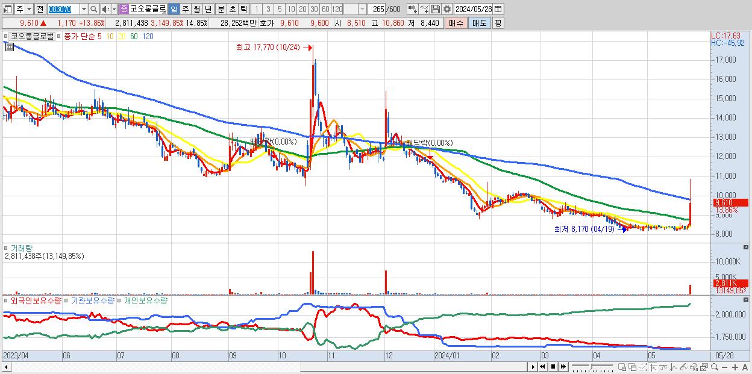Click the 평 button beside 매도
Screen dimensions: 752x374
(x=498, y=23)
